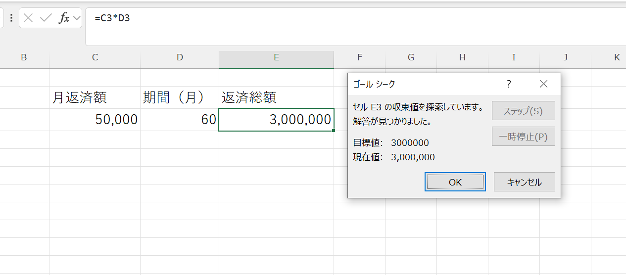This screenshot has width=626, height=275.
Task: Click the fill handle of cell E3
Action: (334, 131)
